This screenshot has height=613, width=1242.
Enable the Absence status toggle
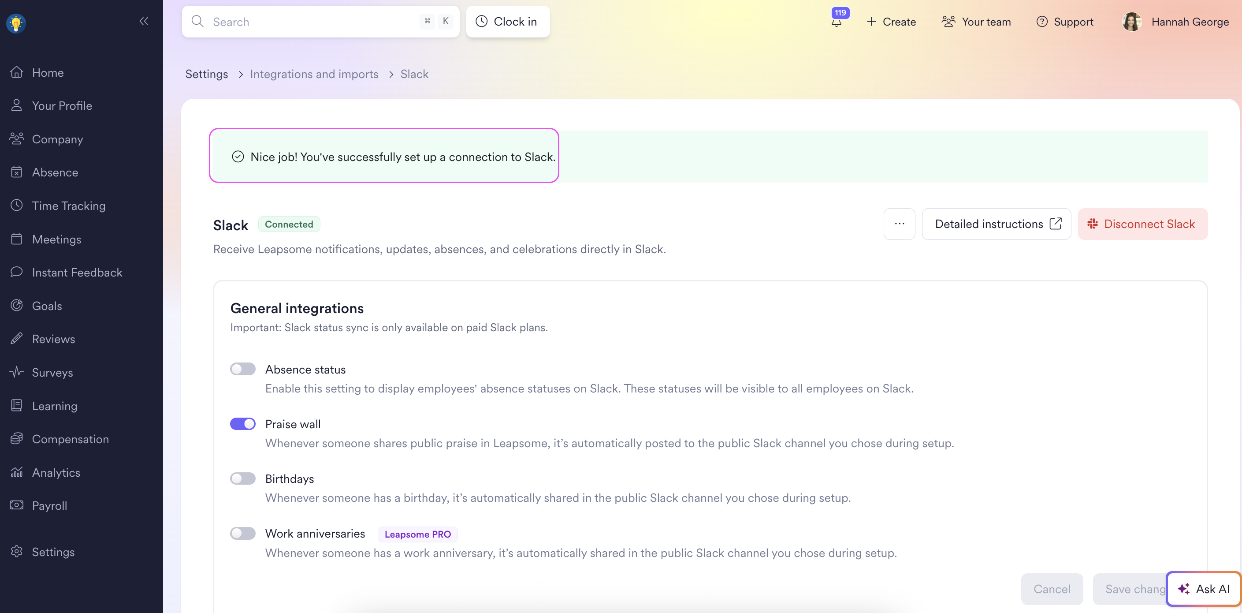click(x=242, y=369)
